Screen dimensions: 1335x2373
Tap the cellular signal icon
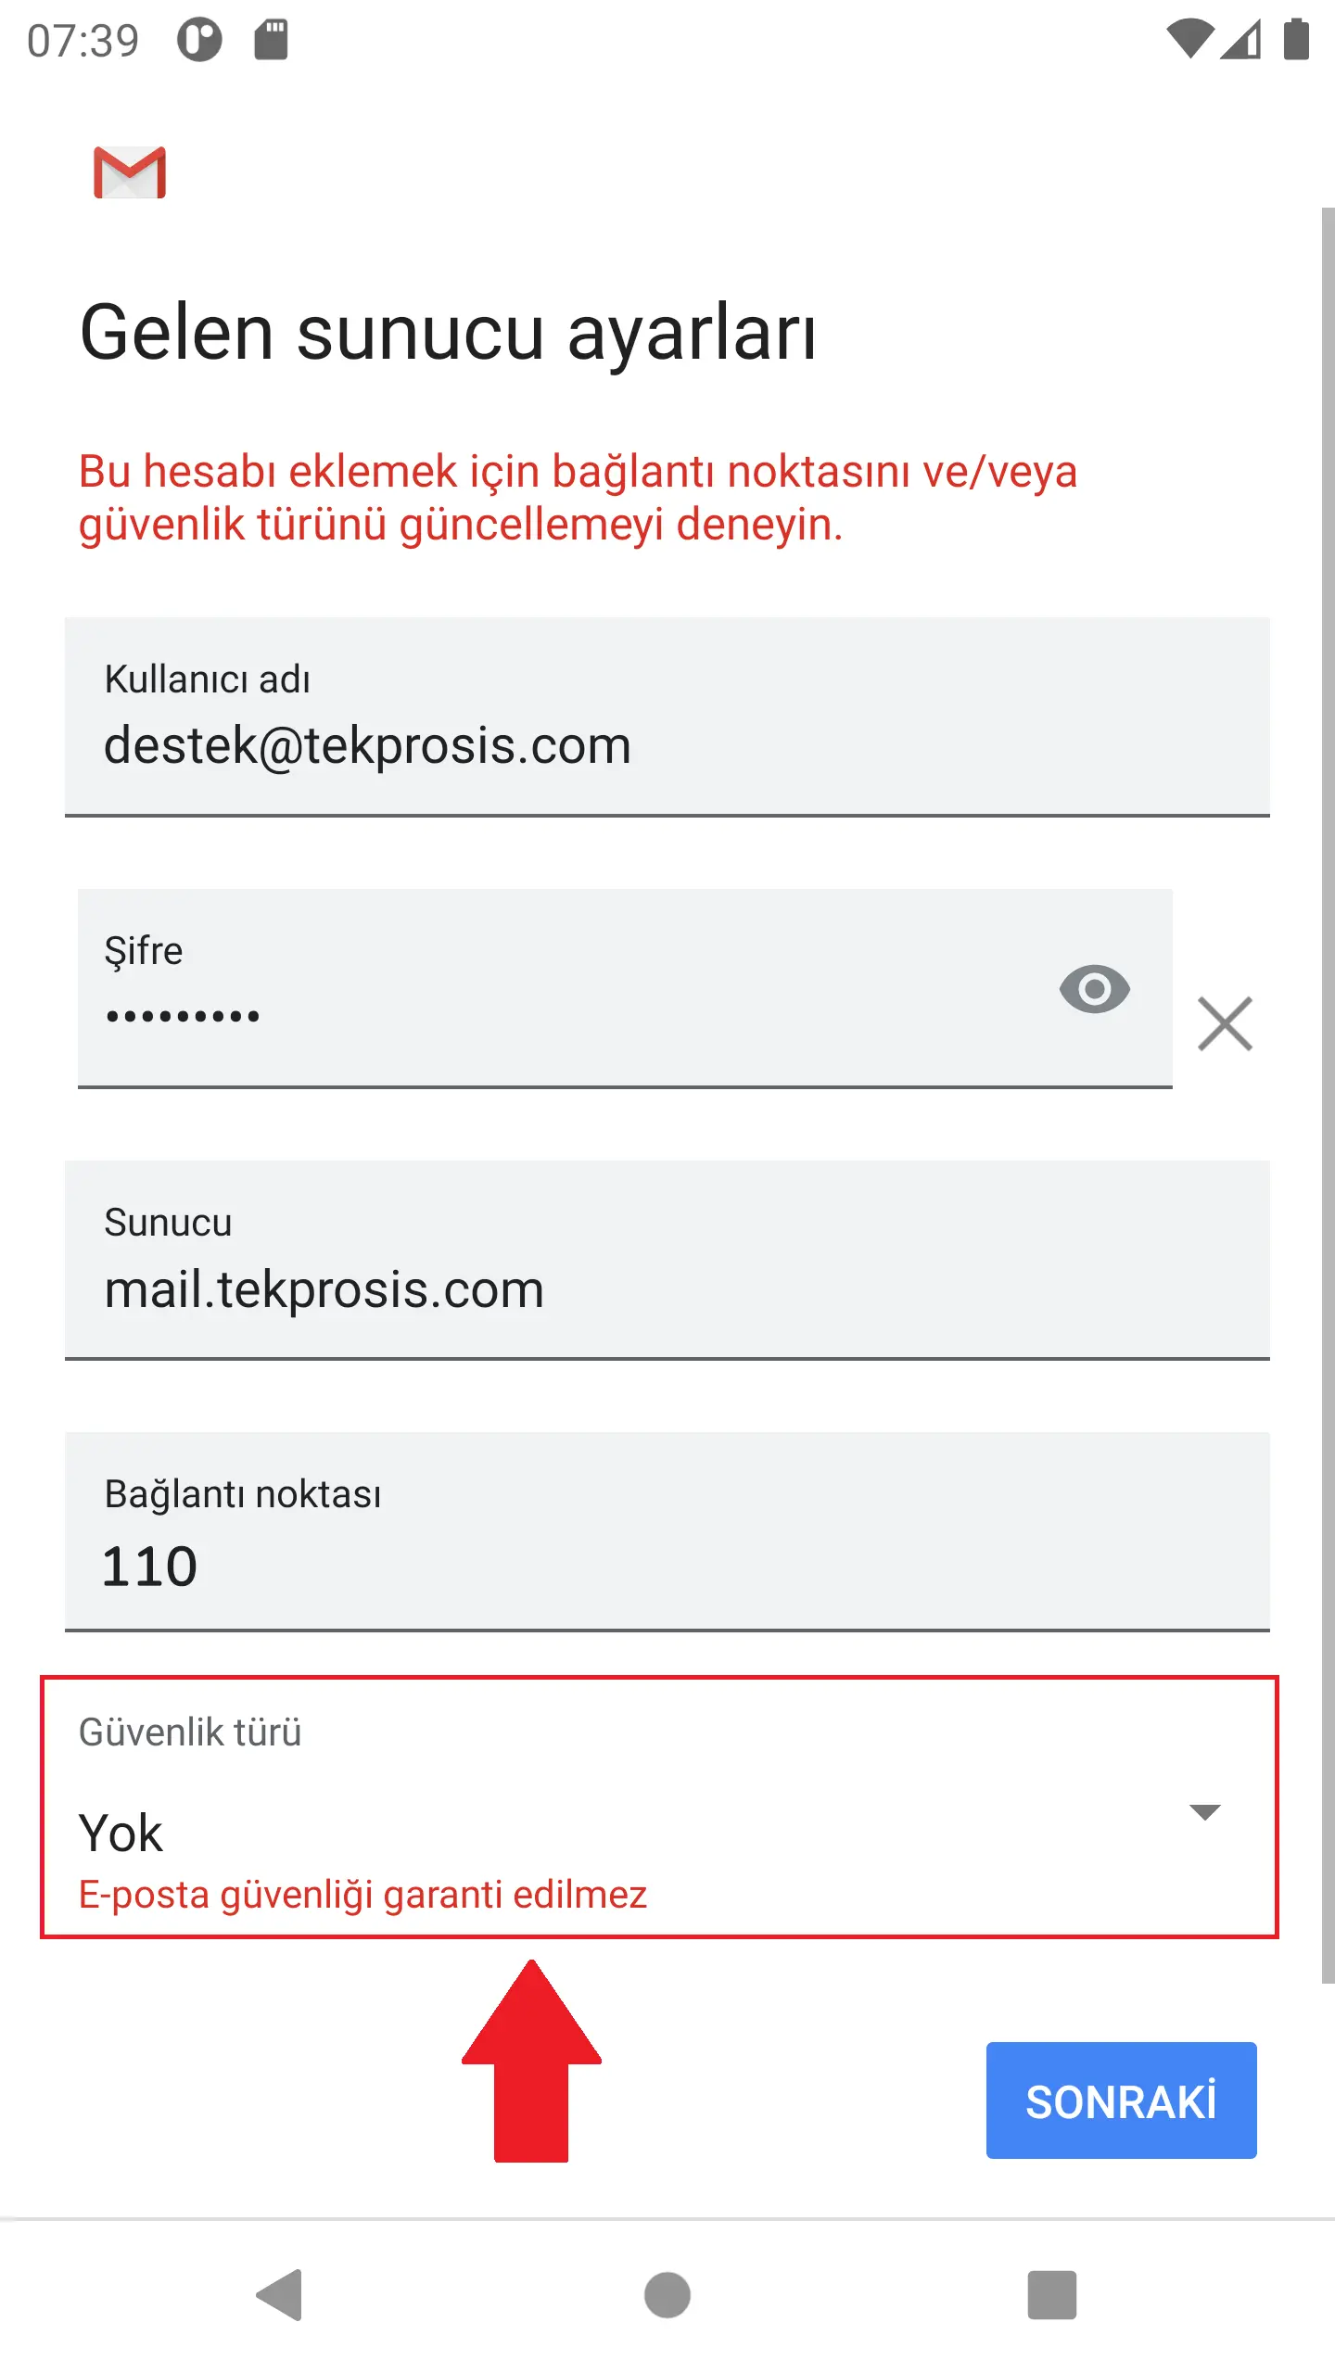pos(1240,40)
